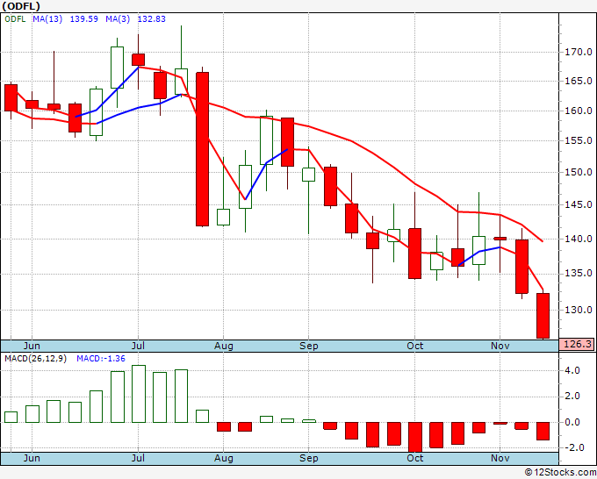Click the 160.0 price axis label
Viewport: 597px width, 479px height.
click(578, 111)
